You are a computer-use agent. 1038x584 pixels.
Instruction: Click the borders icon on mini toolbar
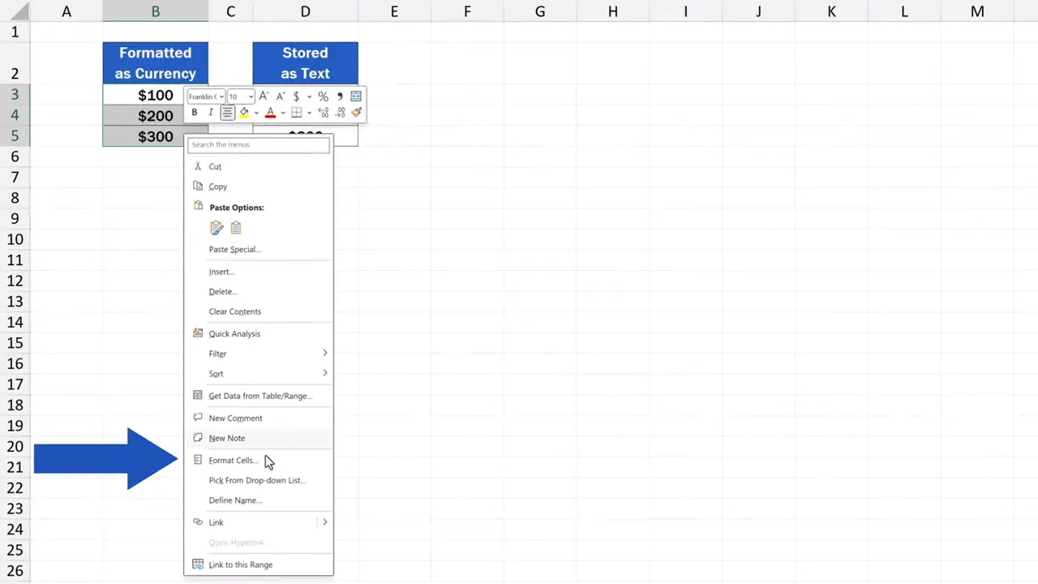pyautogui.click(x=296, y=112)
